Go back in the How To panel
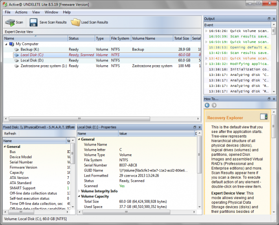 [207, 105]
